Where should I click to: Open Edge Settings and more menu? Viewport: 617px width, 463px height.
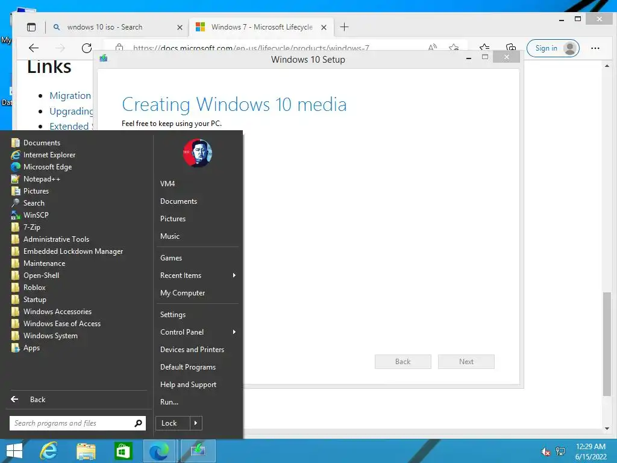tap(595, 48)
